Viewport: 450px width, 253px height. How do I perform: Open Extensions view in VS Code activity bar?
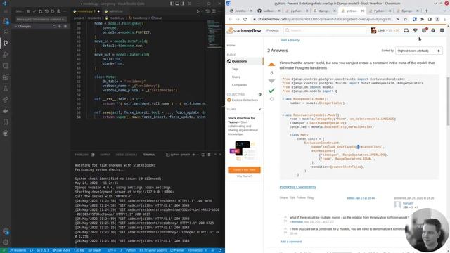(6, 77)
